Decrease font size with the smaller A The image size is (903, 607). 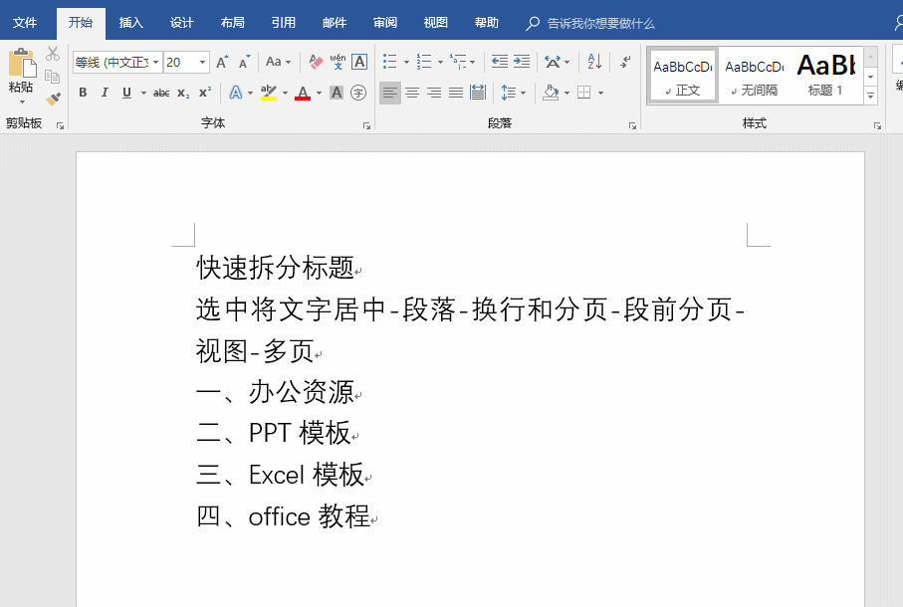click(x=244, y=62)
